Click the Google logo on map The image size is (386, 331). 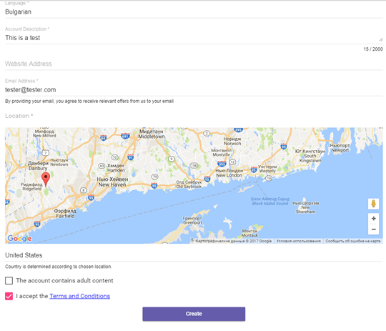[x=19, y=238]
